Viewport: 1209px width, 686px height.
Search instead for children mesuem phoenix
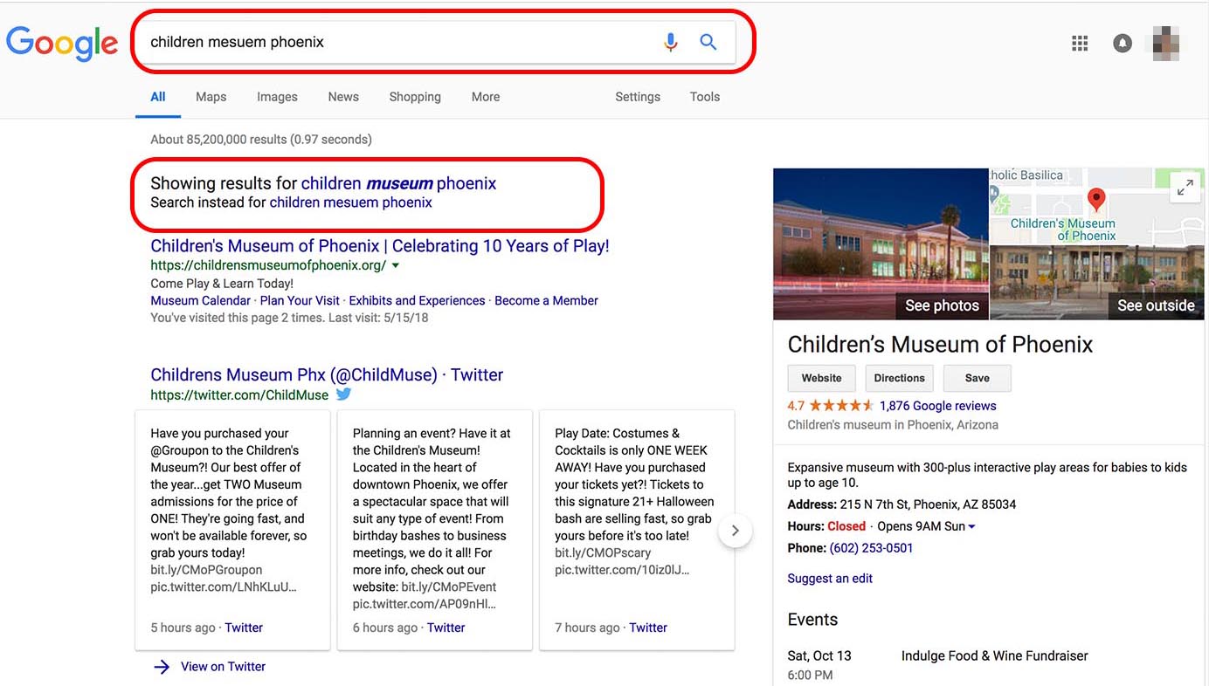tap(351, 202)
